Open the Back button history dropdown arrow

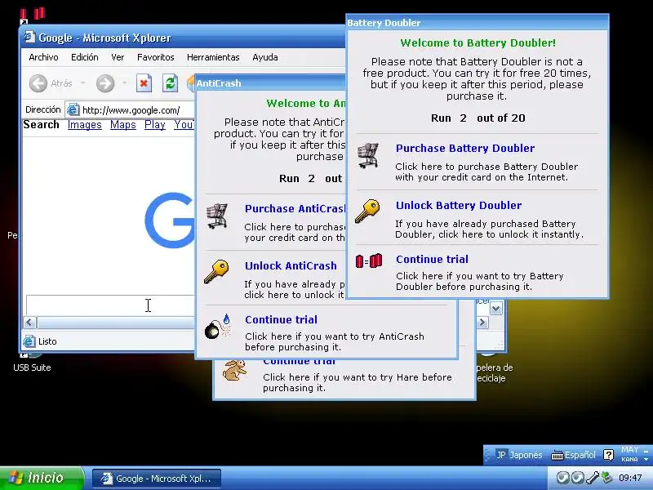[83, 83]
